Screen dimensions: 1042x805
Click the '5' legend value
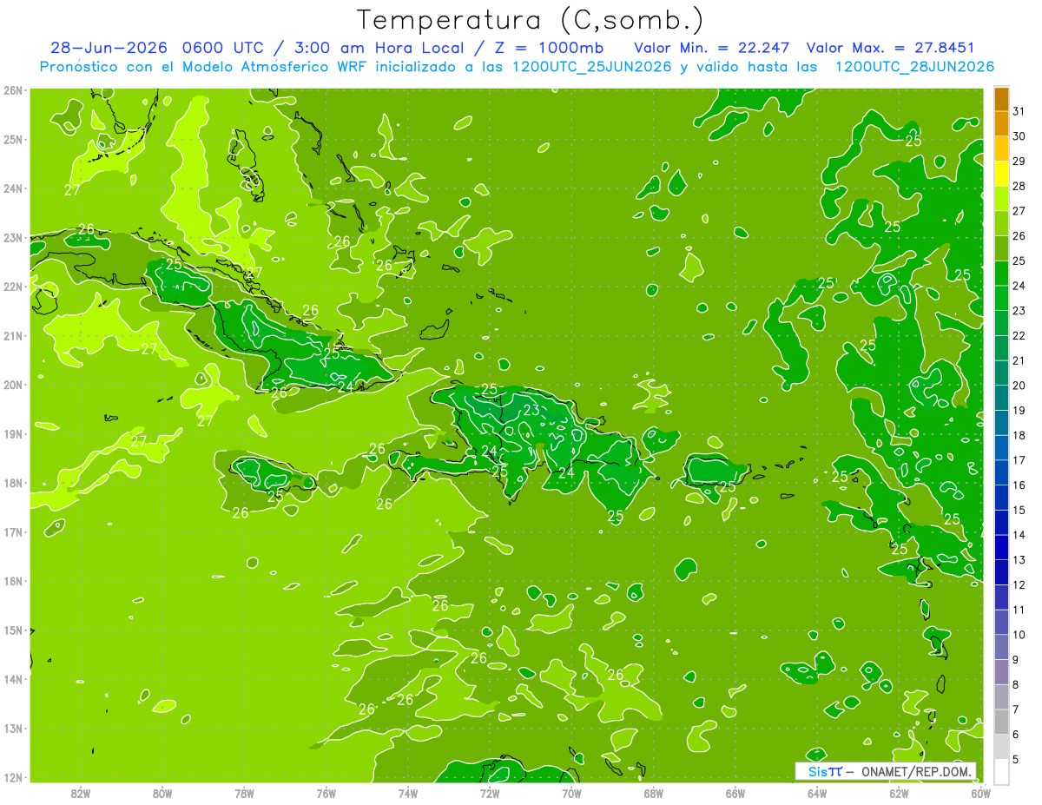pos(1016,760)
